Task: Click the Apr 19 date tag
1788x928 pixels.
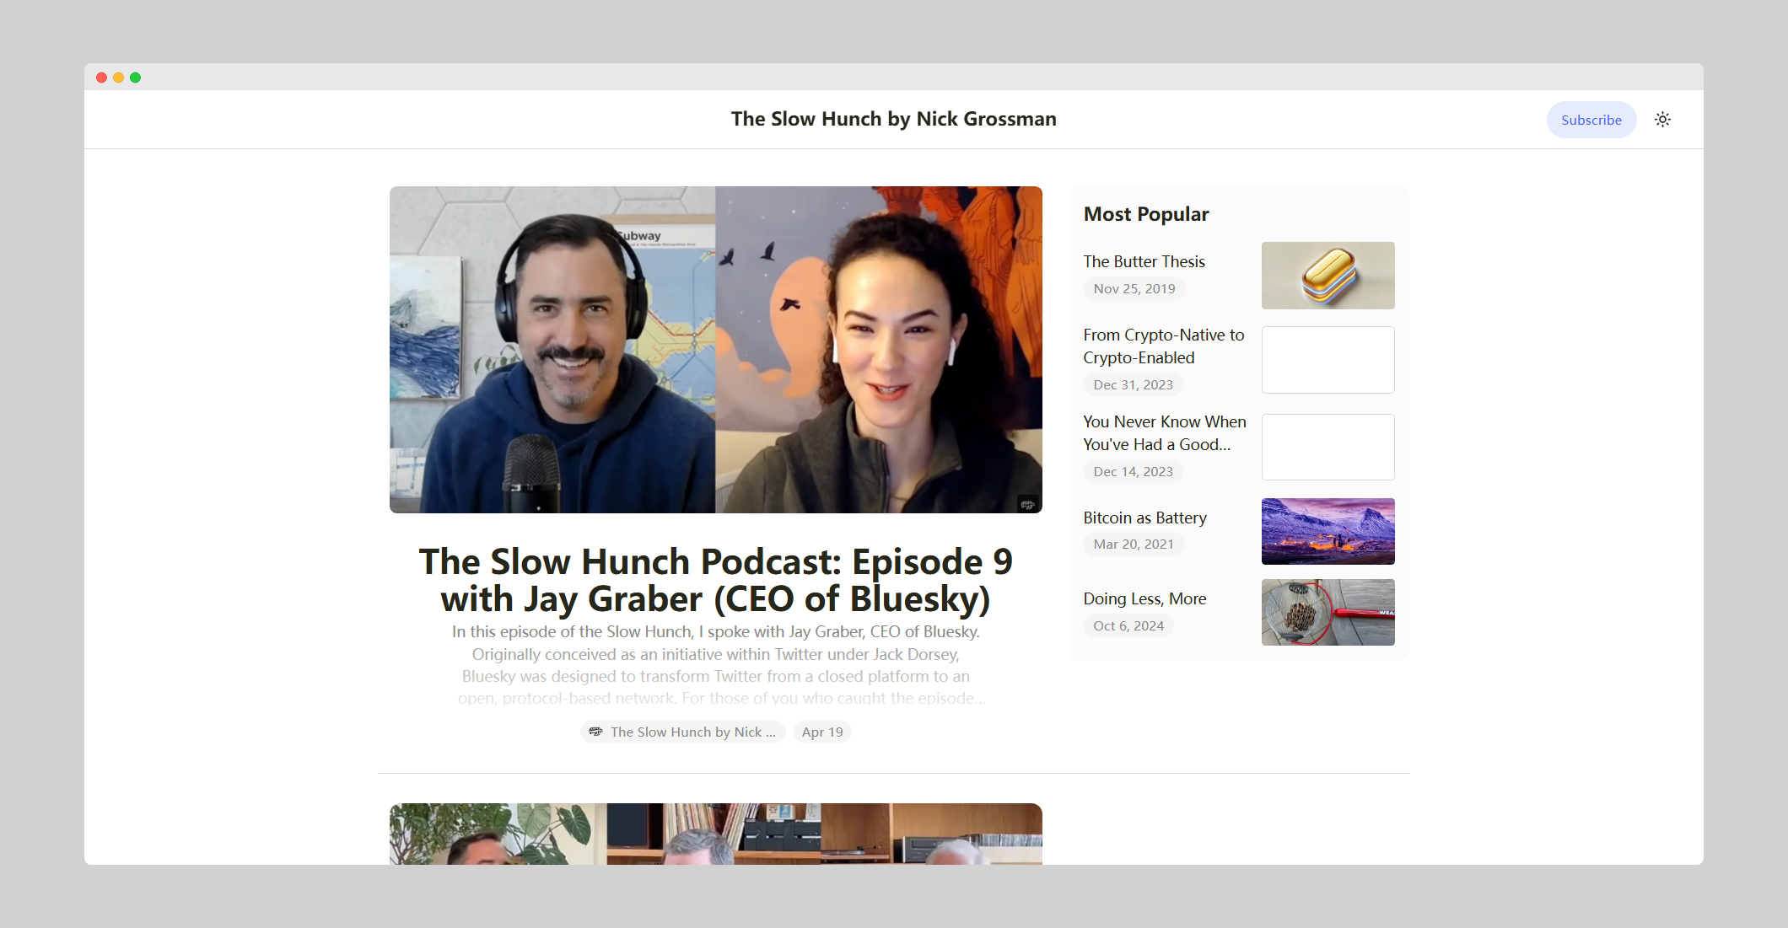Action: tap(821, 732)
